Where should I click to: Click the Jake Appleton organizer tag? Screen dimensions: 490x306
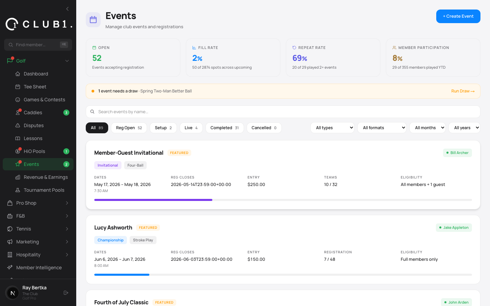(x=454, y=227)
